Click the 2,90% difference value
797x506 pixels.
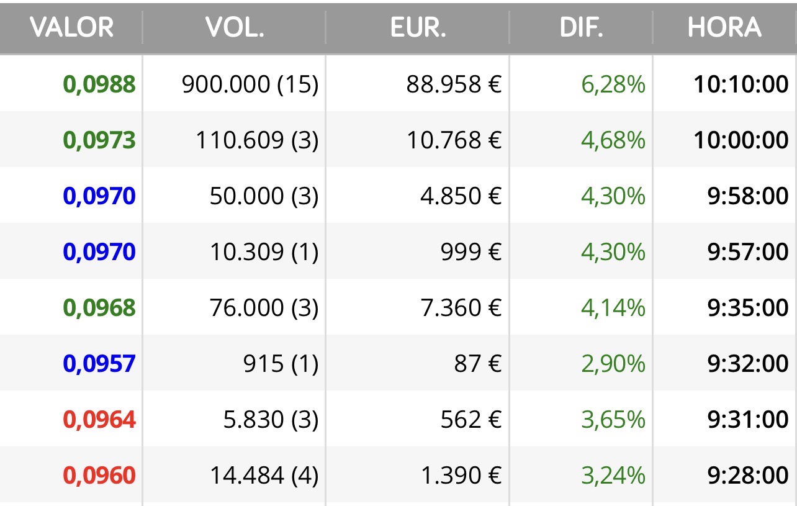[x=613, y=364]
